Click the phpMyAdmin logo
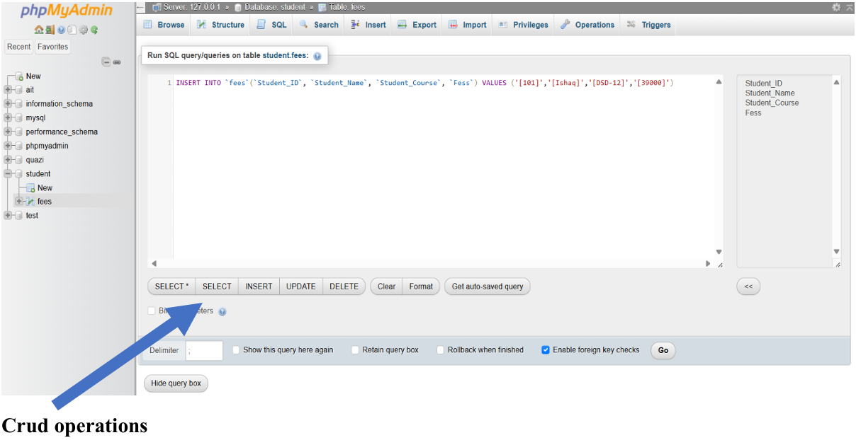This screenshot has height=440, width=856. [x=67, y=11]
